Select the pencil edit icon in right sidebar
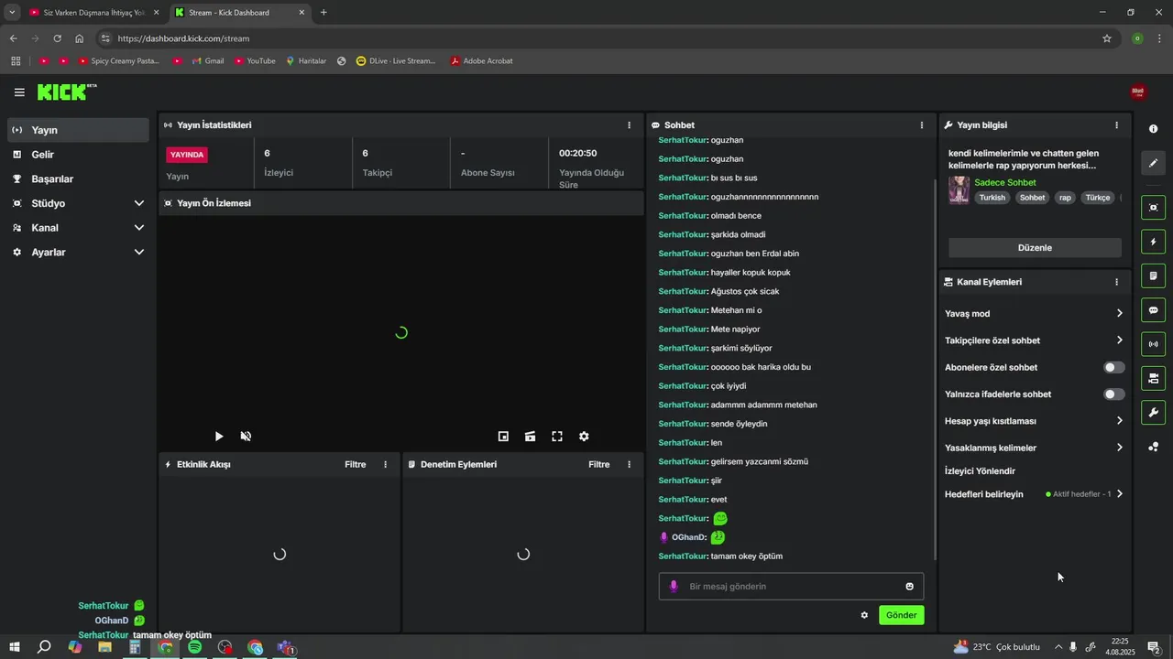 tap(1153, 163)
